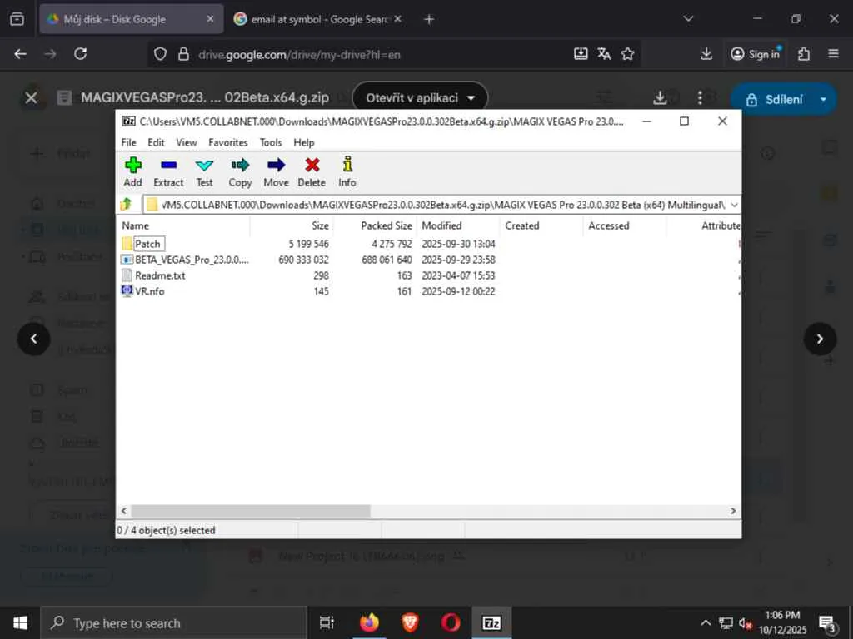853x639 pixels.
Task: Open a new browser tab
Action: (429, 19)
